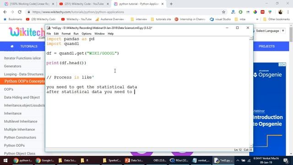Image resolution: width=293 pixels, height=165 pixels.
Task: Switch to the Google I... Chrome taskbar item
Action: [x=45, y=160]
